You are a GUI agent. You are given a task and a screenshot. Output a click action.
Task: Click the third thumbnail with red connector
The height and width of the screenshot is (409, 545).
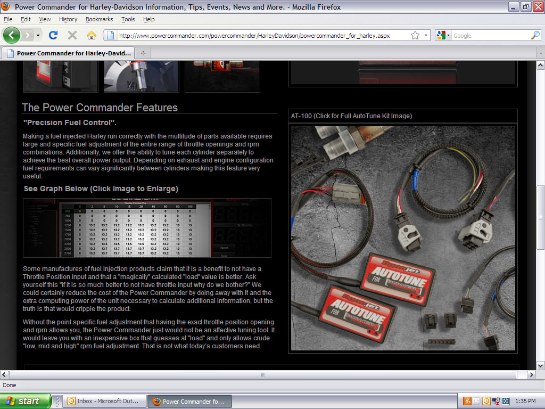222,76
